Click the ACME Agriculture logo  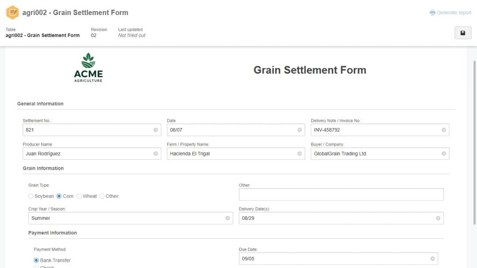click(x=88, y=68)
